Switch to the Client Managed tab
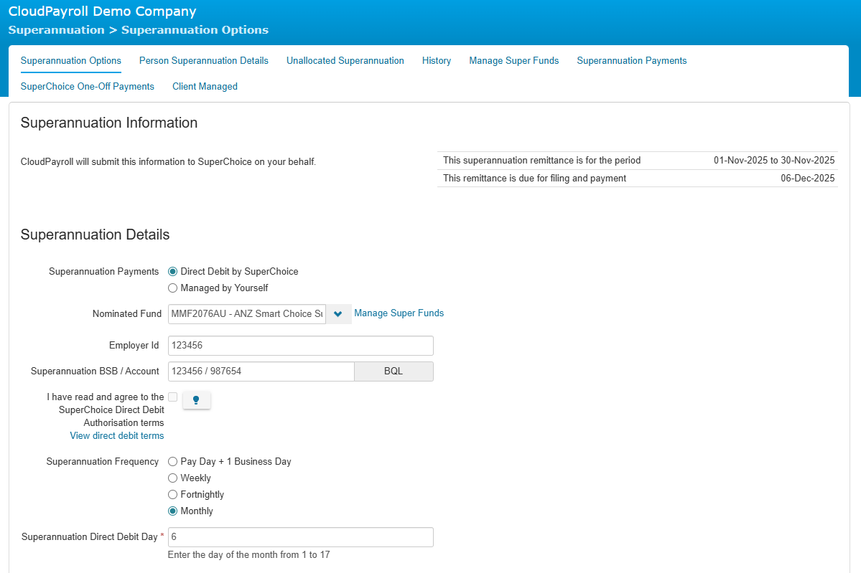The image size is (861, 573). (205, 87)
